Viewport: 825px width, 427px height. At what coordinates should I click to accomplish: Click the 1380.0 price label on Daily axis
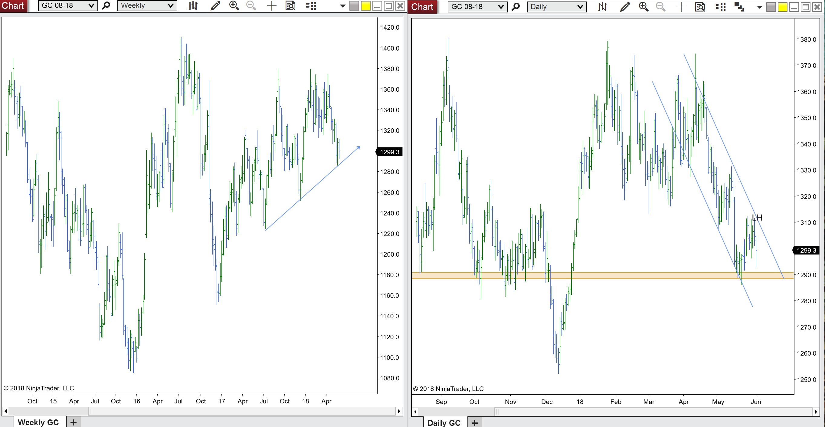807,40
